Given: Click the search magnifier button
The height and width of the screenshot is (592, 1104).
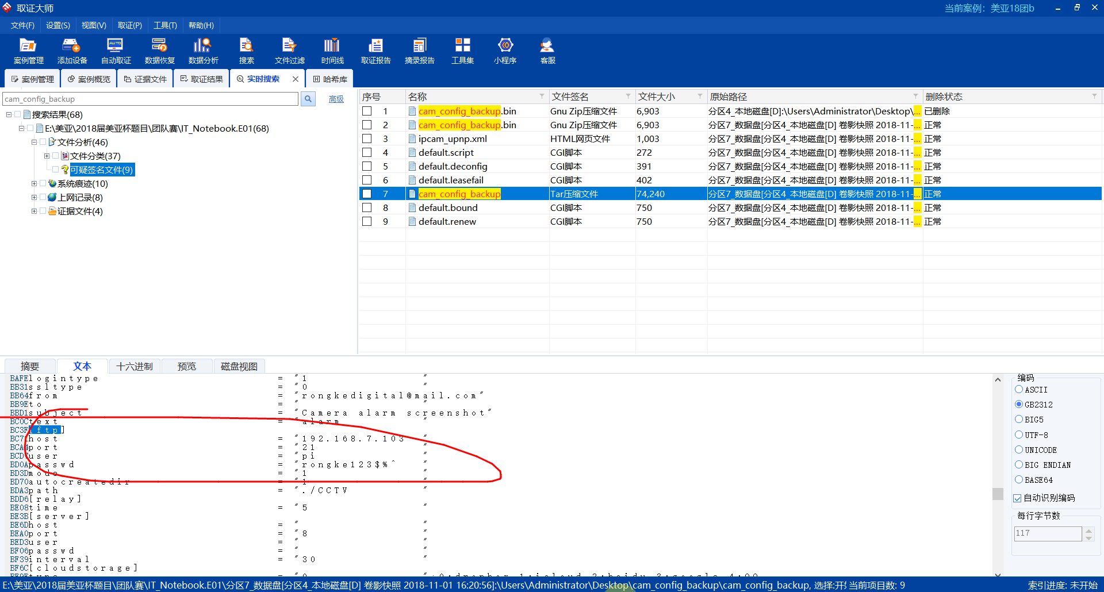Looking at the screenshot, I should click(x=308, y=99).
